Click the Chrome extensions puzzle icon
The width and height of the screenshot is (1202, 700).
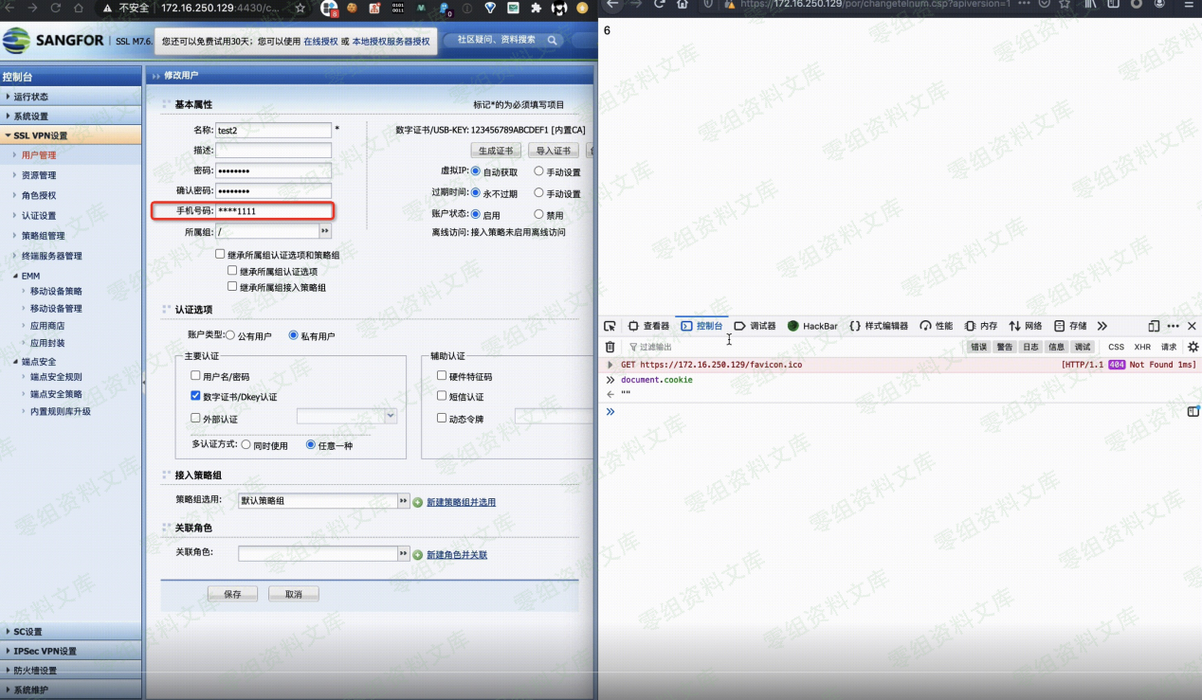(537, 8)
